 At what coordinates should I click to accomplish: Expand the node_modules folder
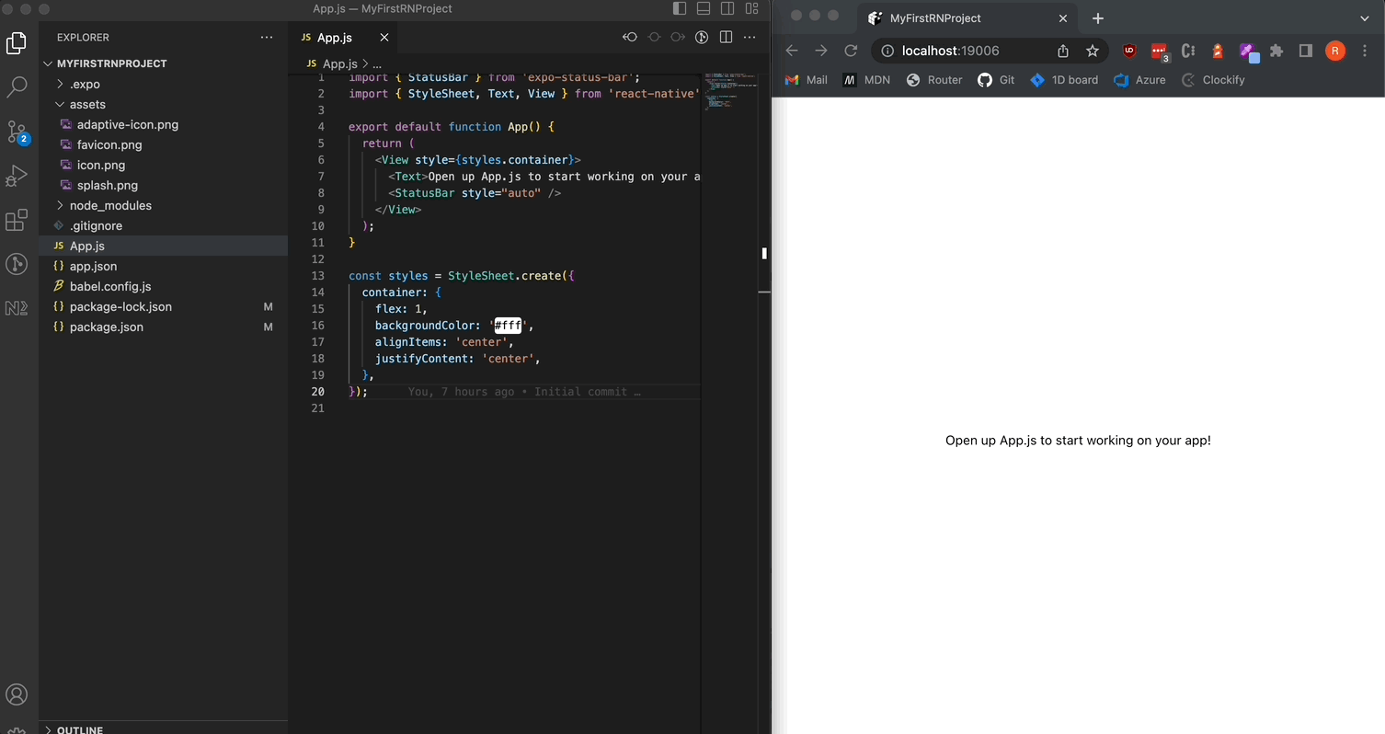pyautogui.click(x=110, y=205)
